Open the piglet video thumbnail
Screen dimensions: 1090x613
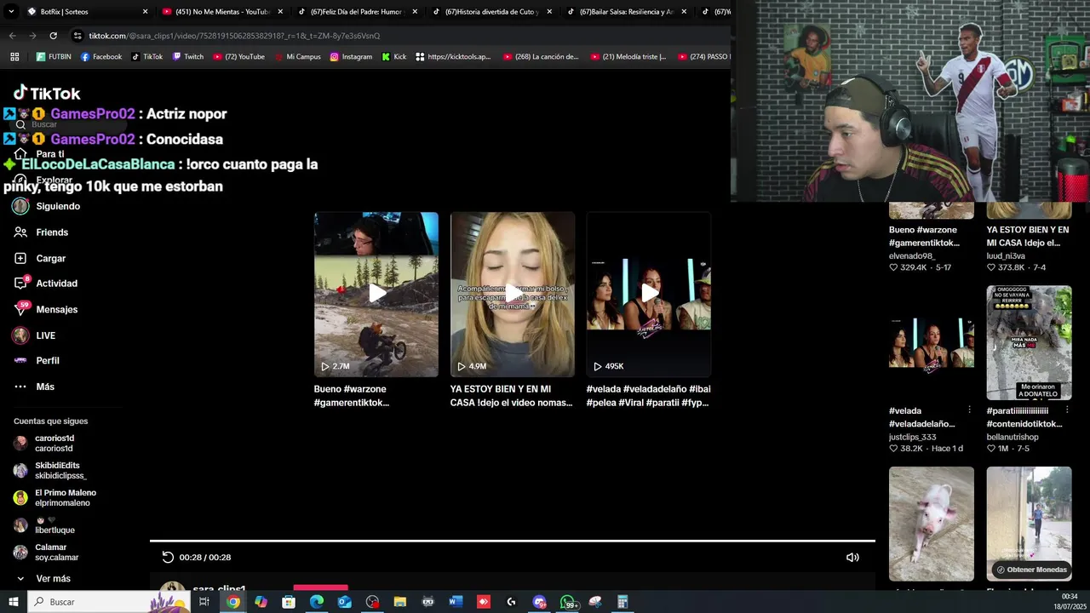coord(932,524)
